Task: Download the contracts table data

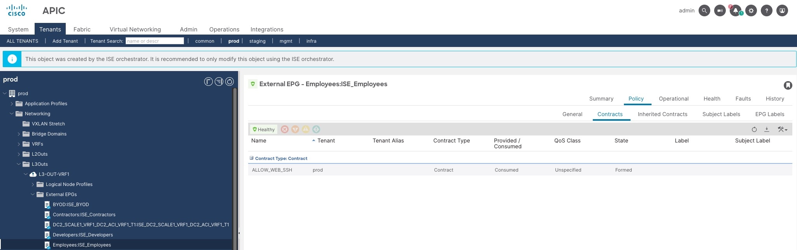Action: 767,129
